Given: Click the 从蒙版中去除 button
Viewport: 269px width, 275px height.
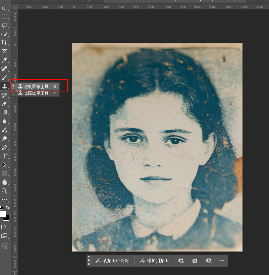Looking at the screenshot, I should tap(113, 261).
